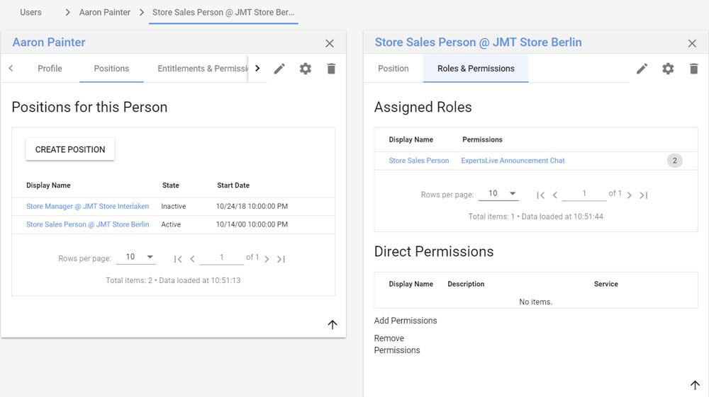The width and height of the screenshot is (709, 397).
Task: Click page number field in Positions table
Action: point(221,257)
